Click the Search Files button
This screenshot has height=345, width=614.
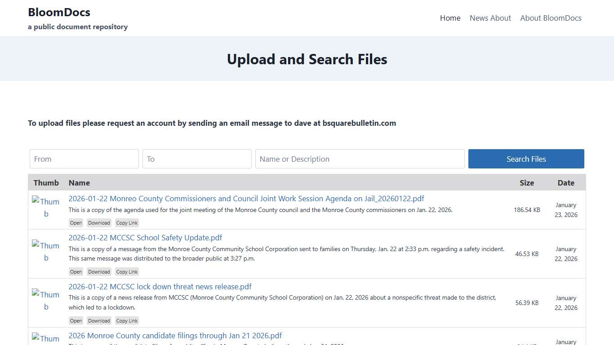point(526,159)
